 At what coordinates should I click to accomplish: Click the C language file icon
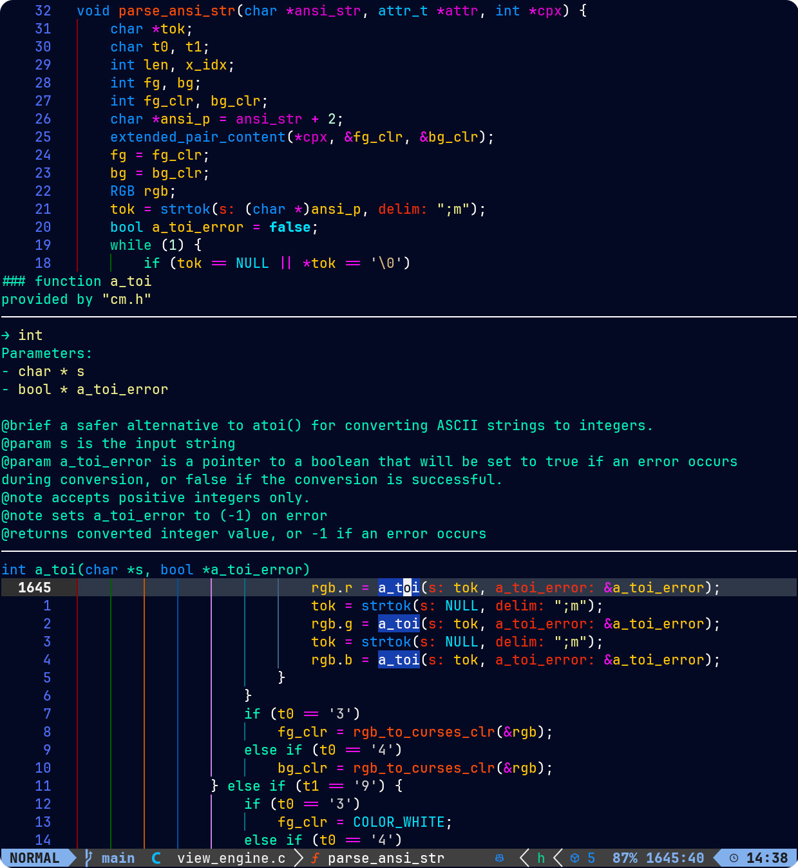click(157, 858)
